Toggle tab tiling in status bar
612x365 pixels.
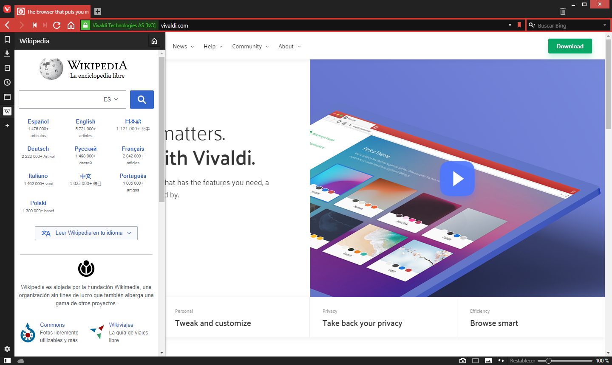tap(476, 361)
